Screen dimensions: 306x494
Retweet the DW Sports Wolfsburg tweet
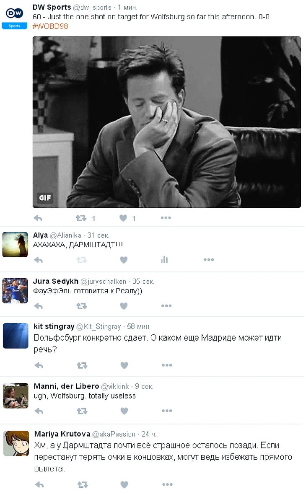tap(81, 218)
